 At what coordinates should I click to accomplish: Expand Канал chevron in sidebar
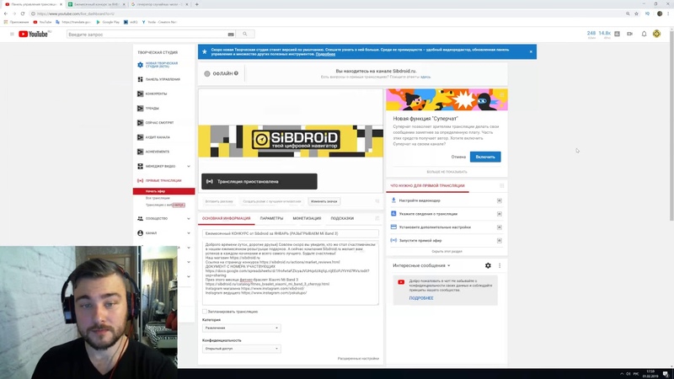189,233
